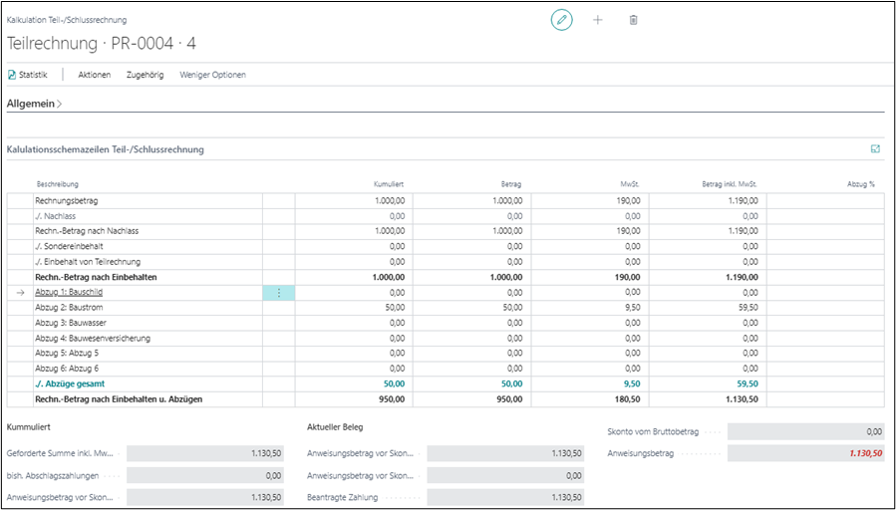Click the plus icon to create new

[x=598, y=20]
